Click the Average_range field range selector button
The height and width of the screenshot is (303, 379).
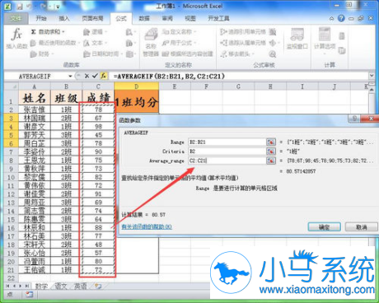click(x=271, y=161)
